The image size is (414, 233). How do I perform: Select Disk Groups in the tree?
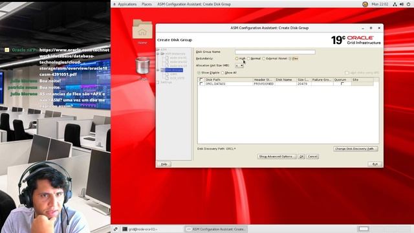(x=174, y=70)
